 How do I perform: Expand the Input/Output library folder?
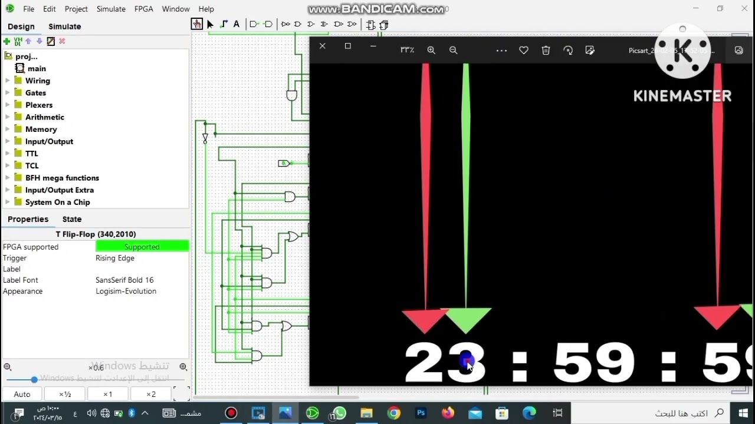(x=7, y=141)
